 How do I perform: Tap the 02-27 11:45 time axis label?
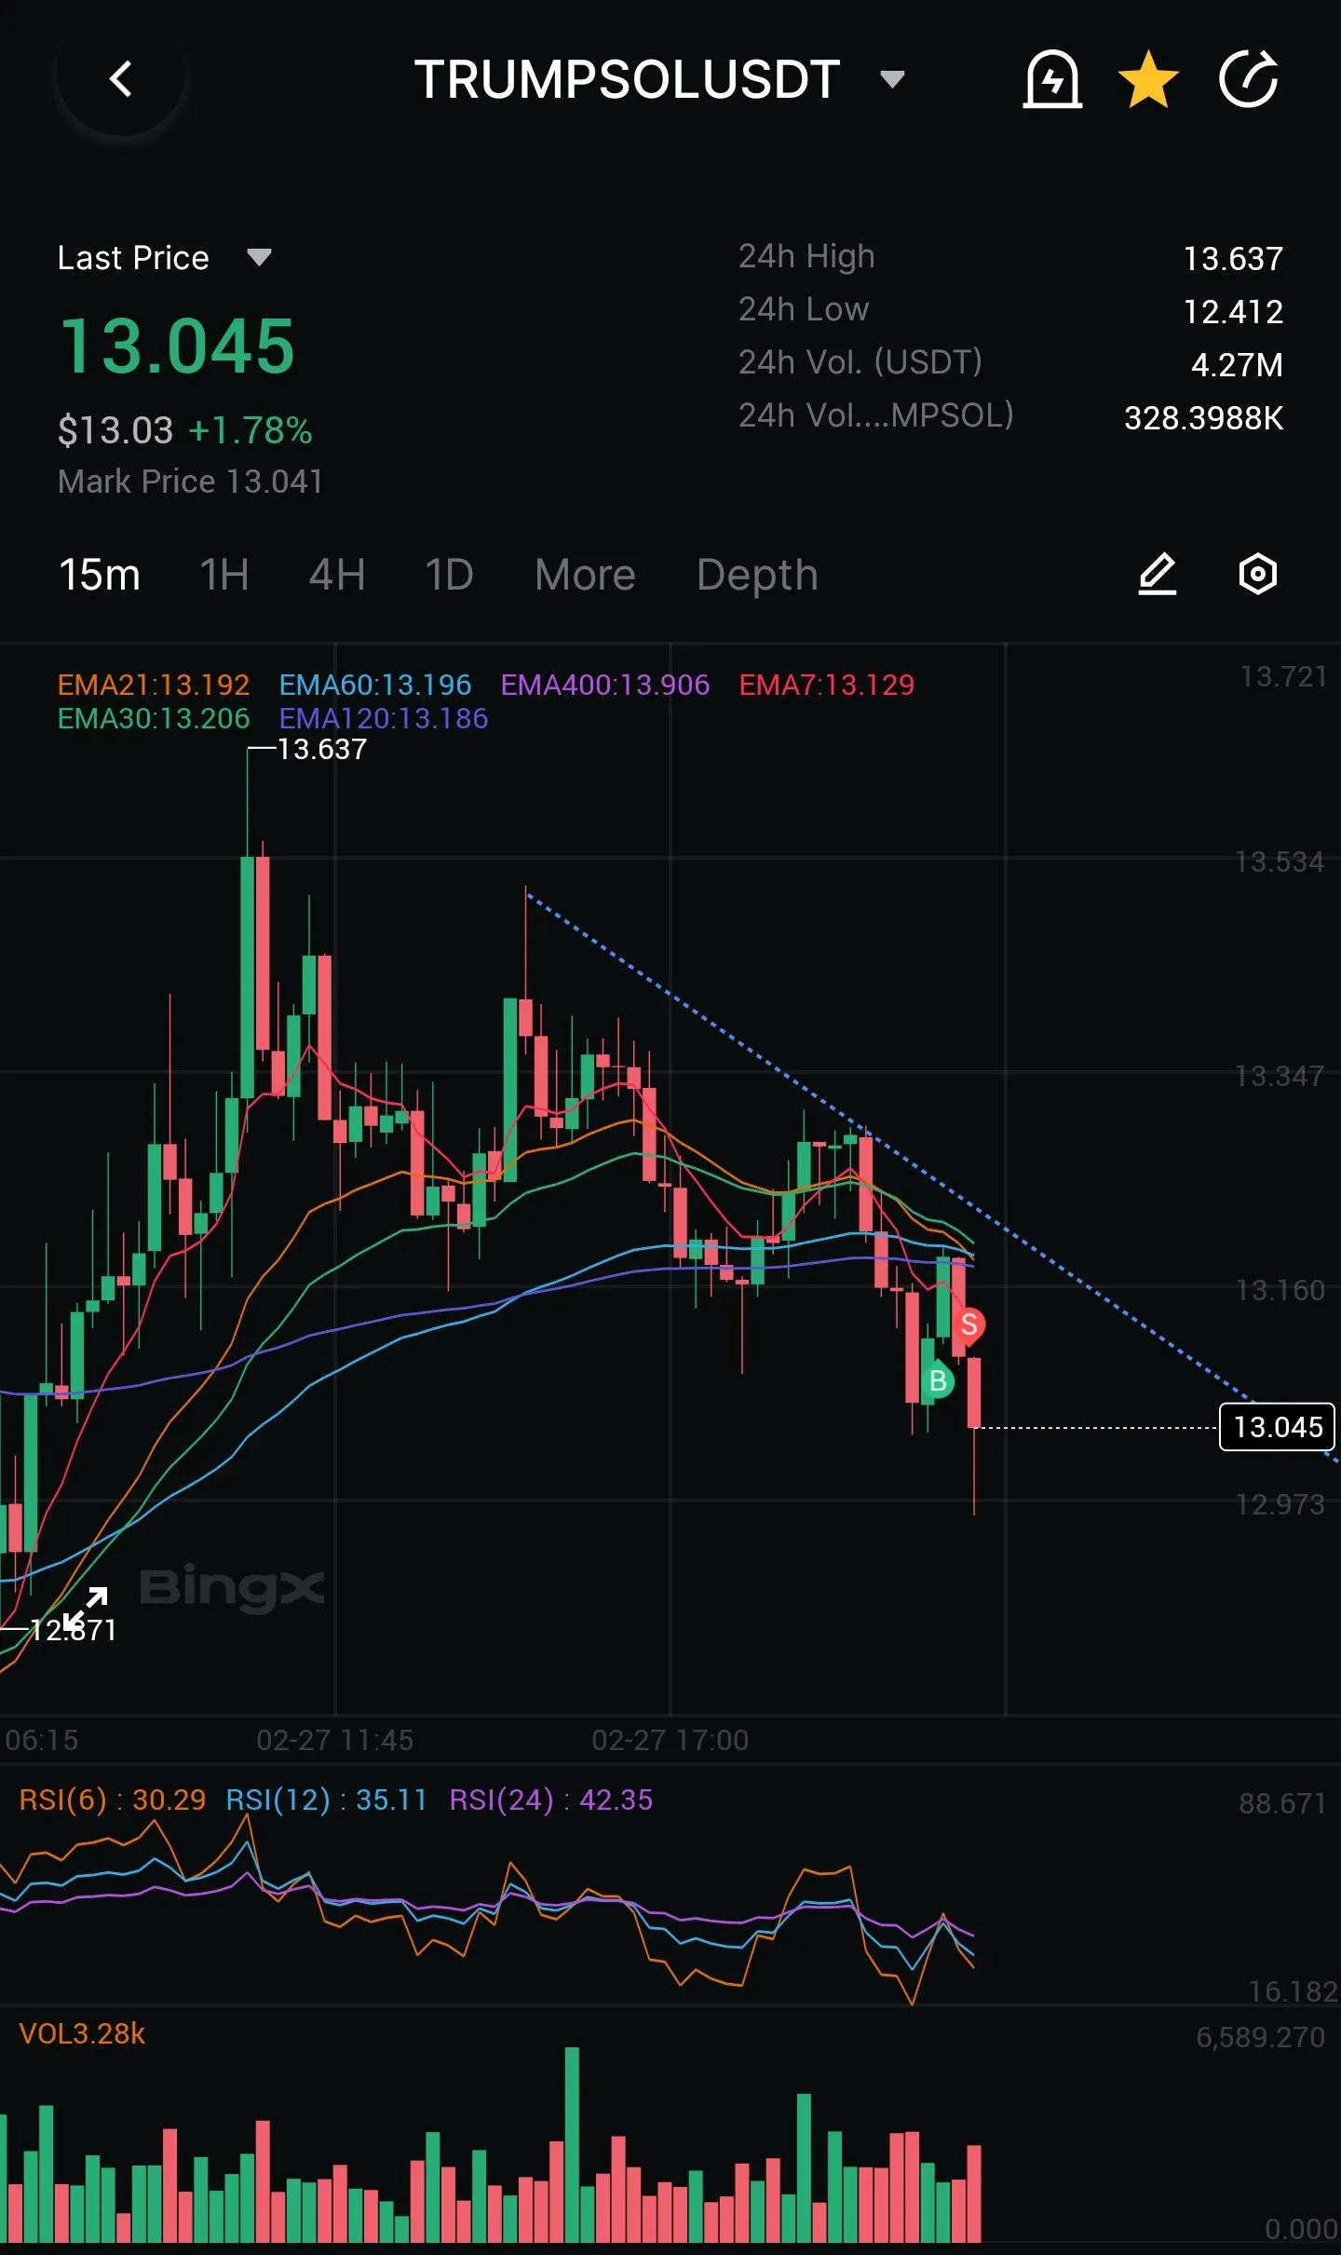point(335,1740)
